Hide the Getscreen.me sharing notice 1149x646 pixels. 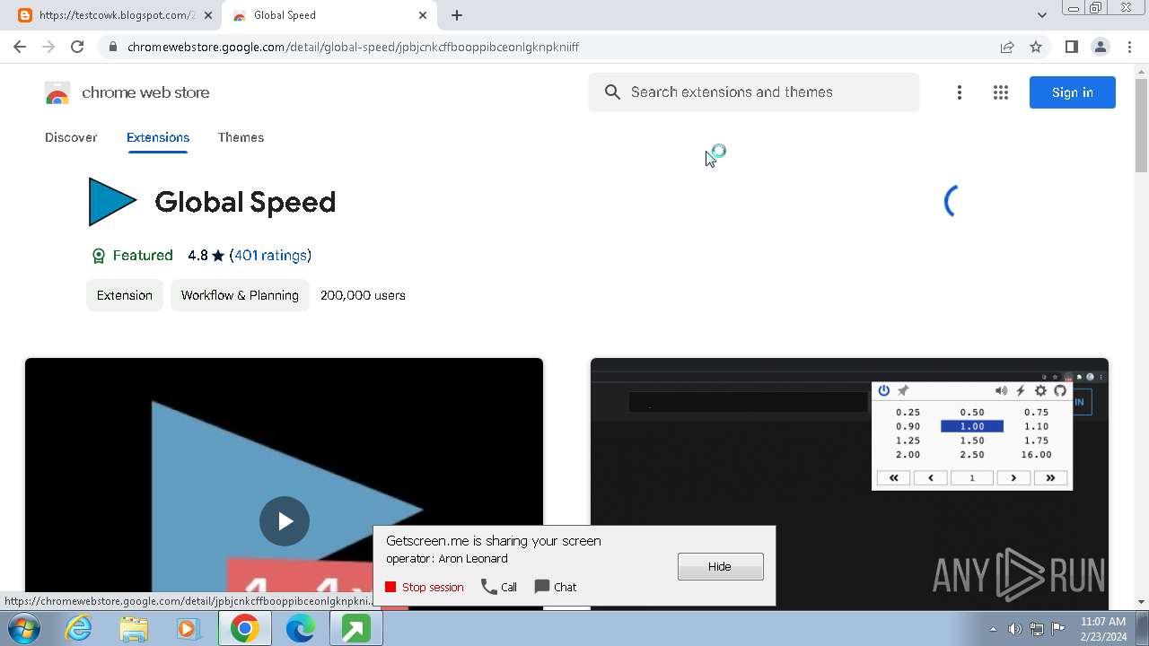pos(721,566)
